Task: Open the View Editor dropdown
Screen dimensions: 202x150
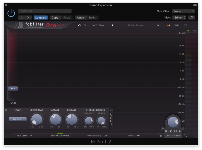Action: coord(180,17)
